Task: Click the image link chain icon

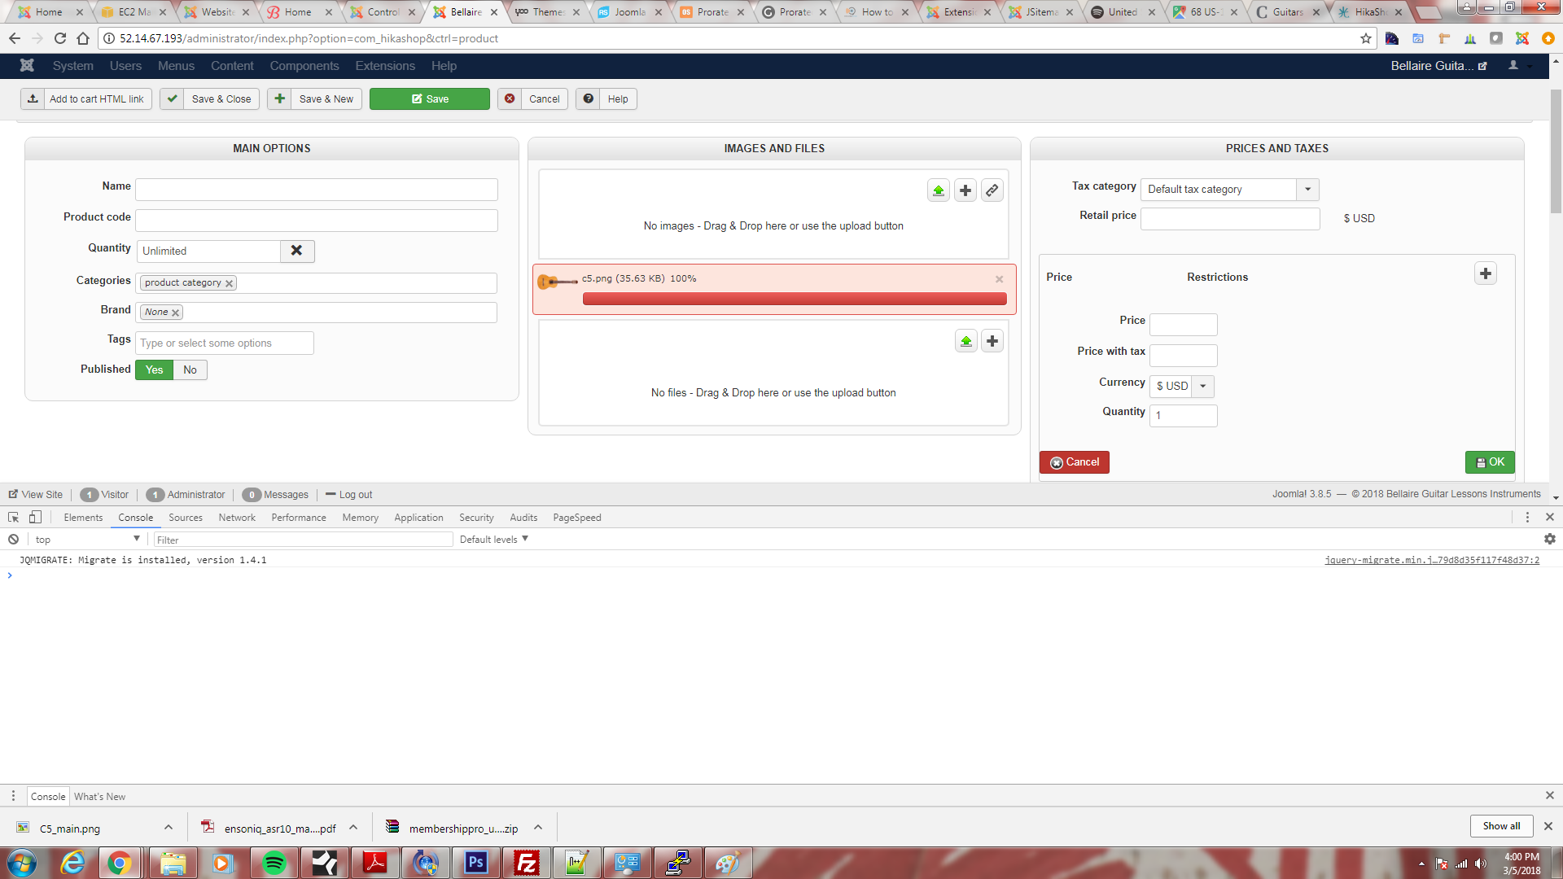Action: tap(992, 190)
